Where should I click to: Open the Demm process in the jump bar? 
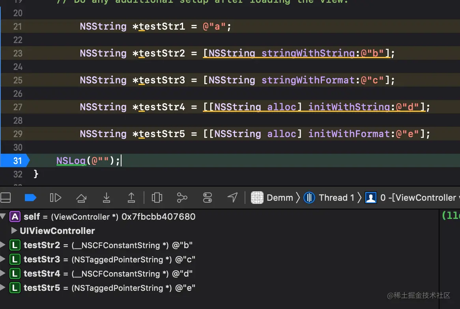[280, 198]
